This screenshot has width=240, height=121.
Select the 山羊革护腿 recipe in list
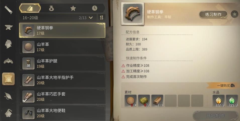pyautogui.click(x=62, y=63)
